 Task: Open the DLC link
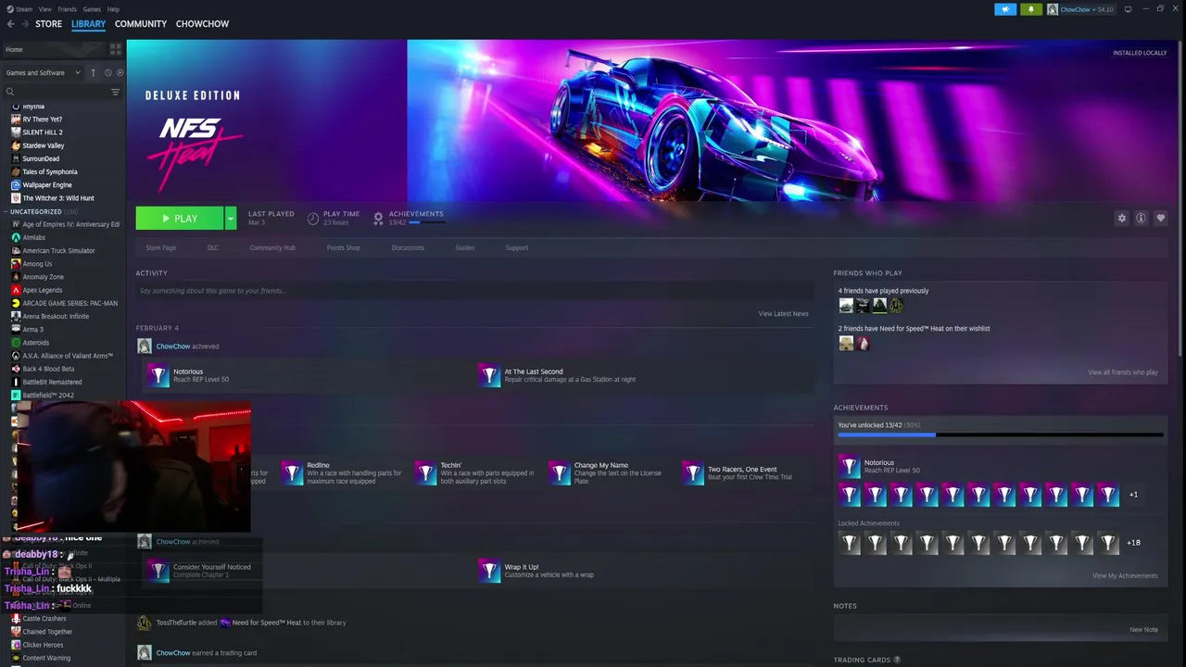point(213,247)
